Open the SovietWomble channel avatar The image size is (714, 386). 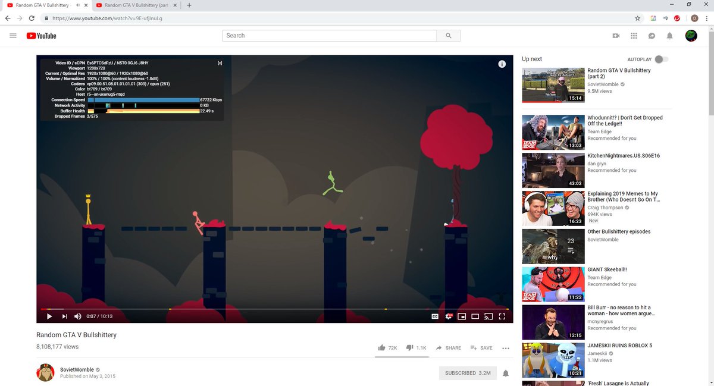pos(46,373)
